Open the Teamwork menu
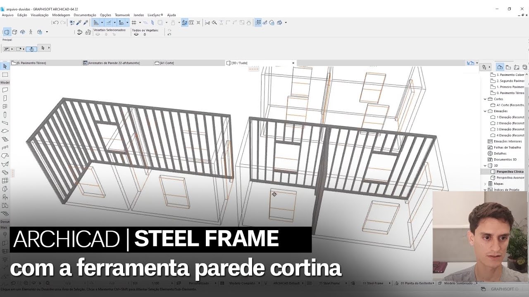 [122, 15]
